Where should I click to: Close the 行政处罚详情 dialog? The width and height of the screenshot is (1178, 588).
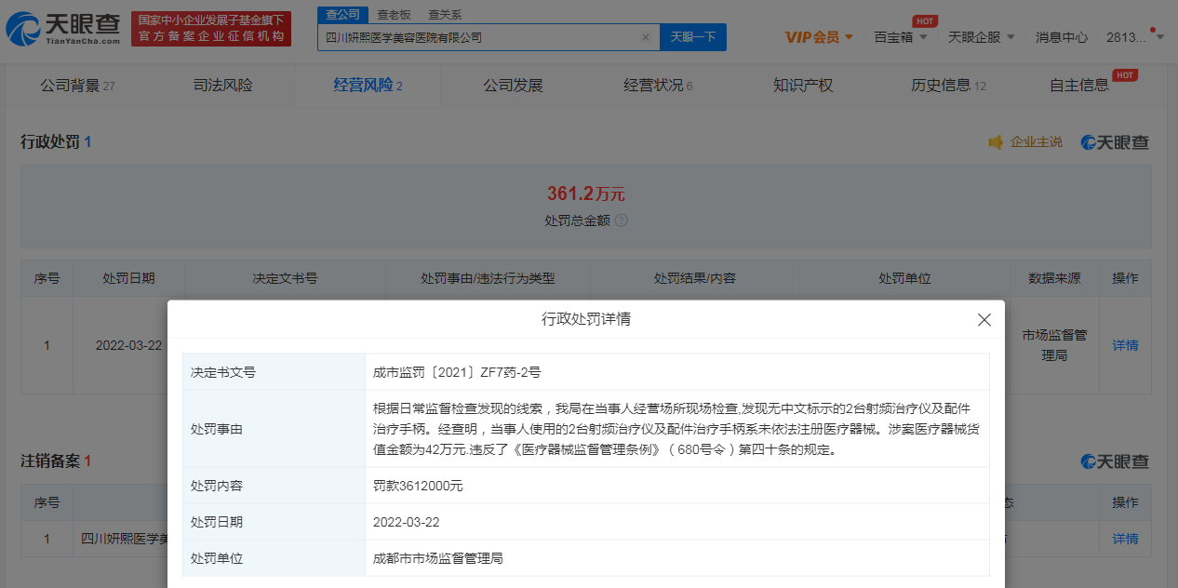pos(984,319)
